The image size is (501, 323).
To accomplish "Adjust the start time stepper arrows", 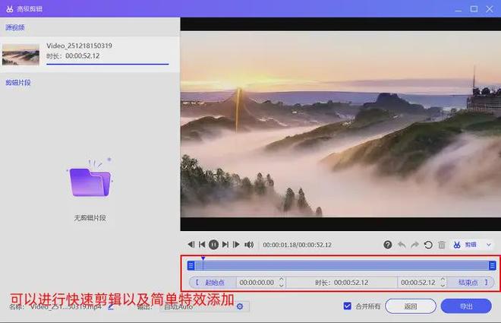I will [x=282, y=282].
